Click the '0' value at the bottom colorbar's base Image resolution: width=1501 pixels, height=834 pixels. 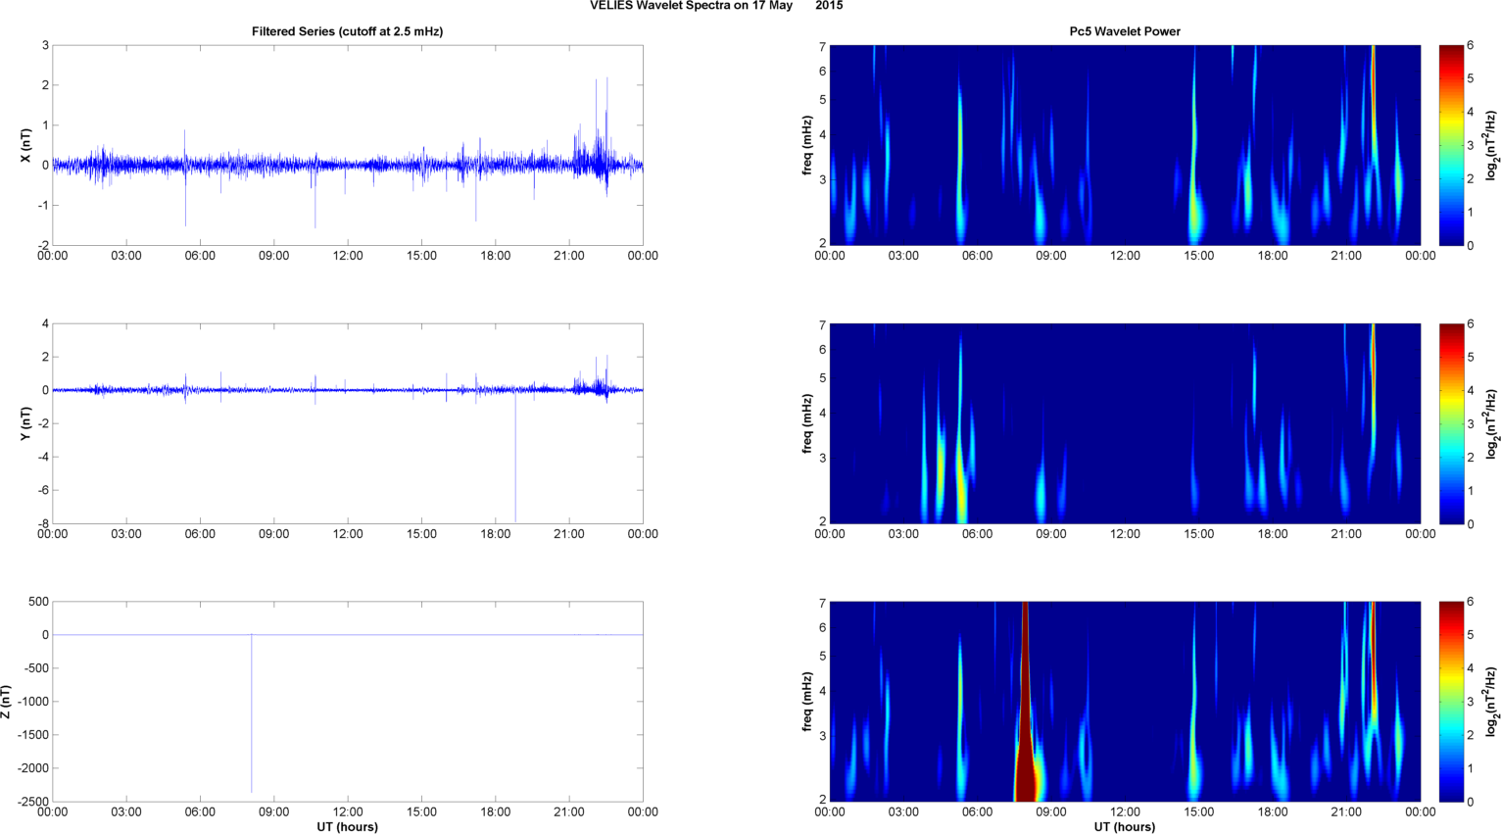(x=1470, y=802)
